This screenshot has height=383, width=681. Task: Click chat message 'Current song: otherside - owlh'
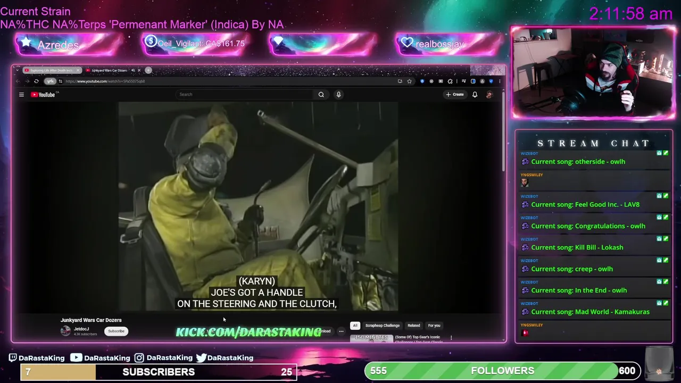pyautogui.click(x=578, y=162)
